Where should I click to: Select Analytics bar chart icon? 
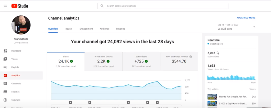click(x=5, y=75)
